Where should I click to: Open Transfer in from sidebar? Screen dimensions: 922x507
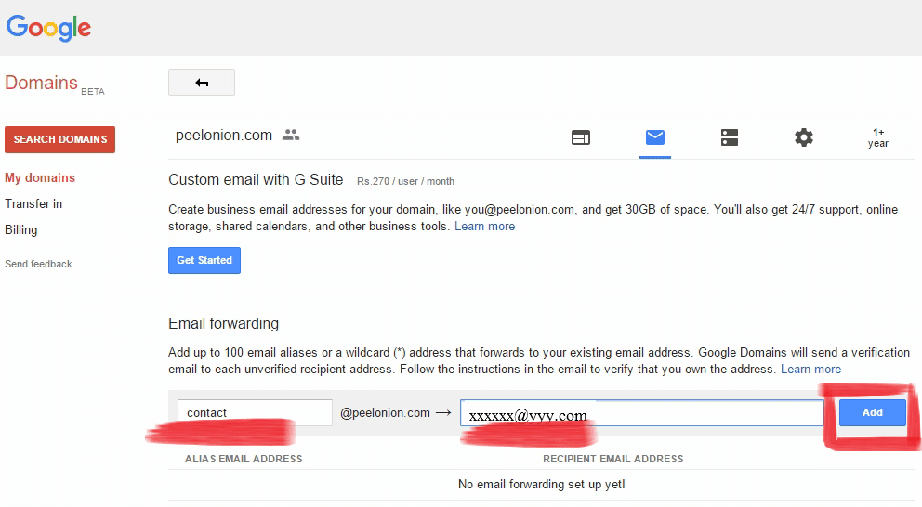tap(33, 204)
